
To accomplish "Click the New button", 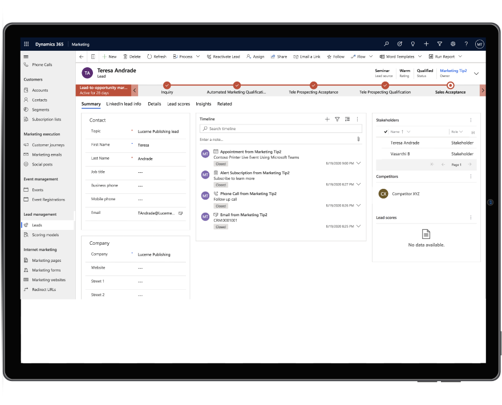I will 109,56.
